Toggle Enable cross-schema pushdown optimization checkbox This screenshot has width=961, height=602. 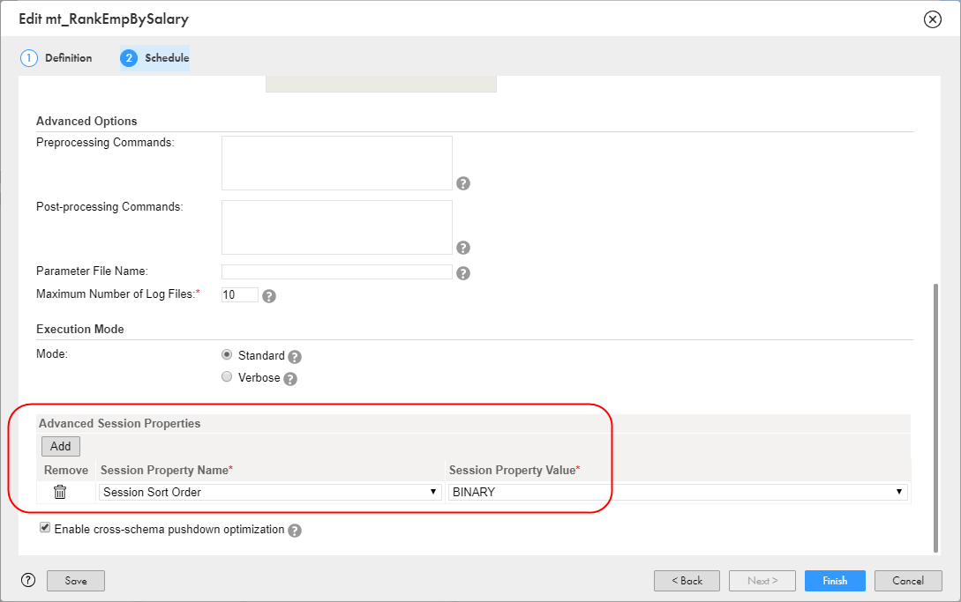(x=45, y=527)
